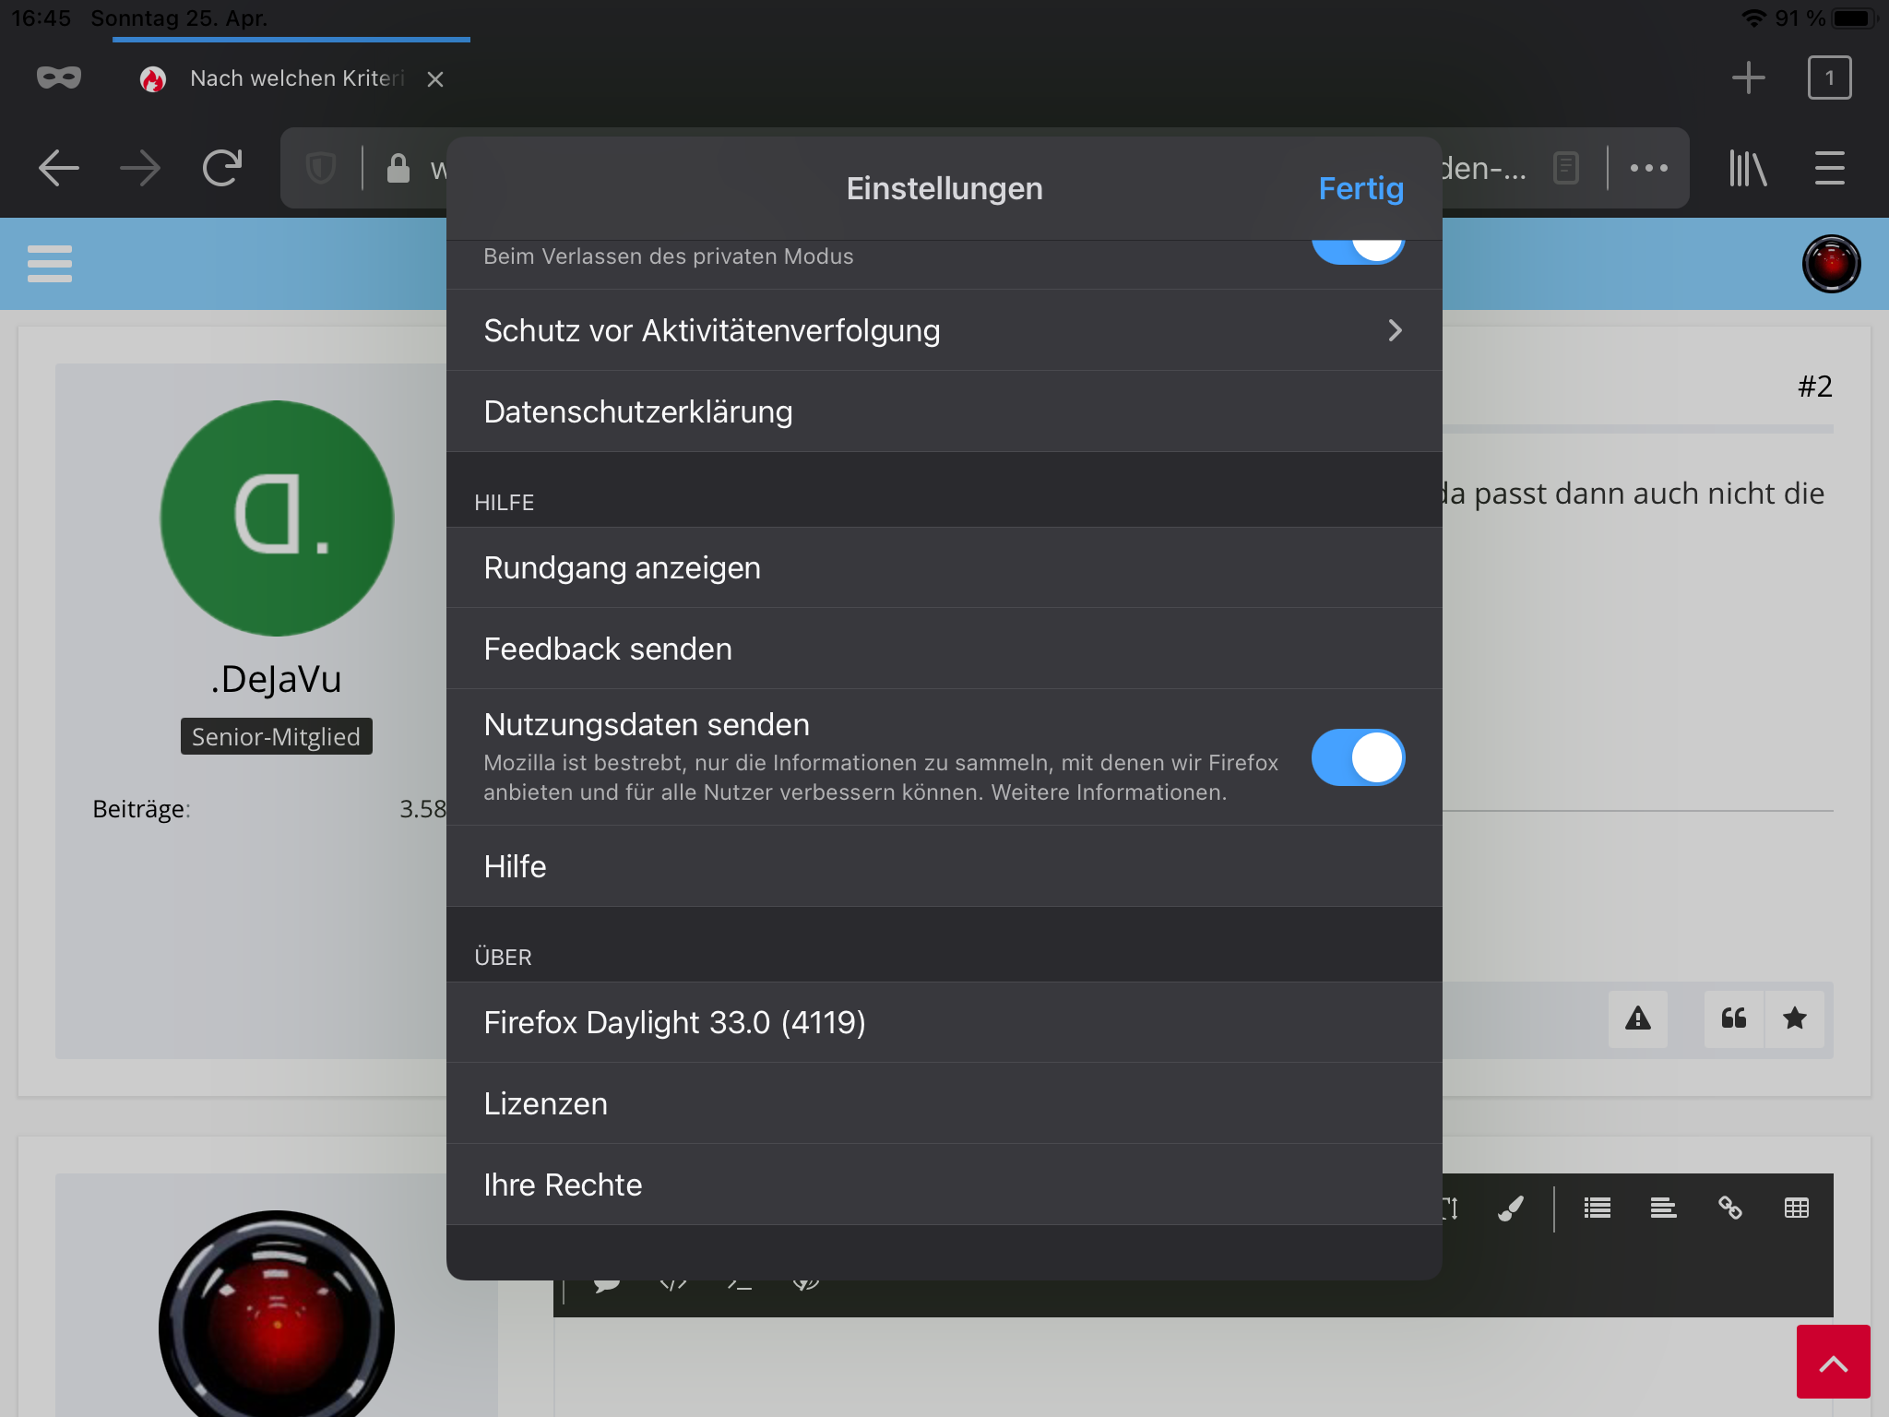
Task: Open the page actions three-dot menu
Action: (1648, 168)
